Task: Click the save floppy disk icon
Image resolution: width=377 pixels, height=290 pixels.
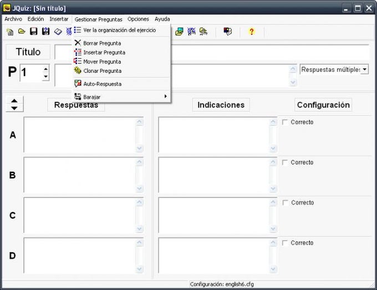Action: pyautogui.click(x=34, y=31)
